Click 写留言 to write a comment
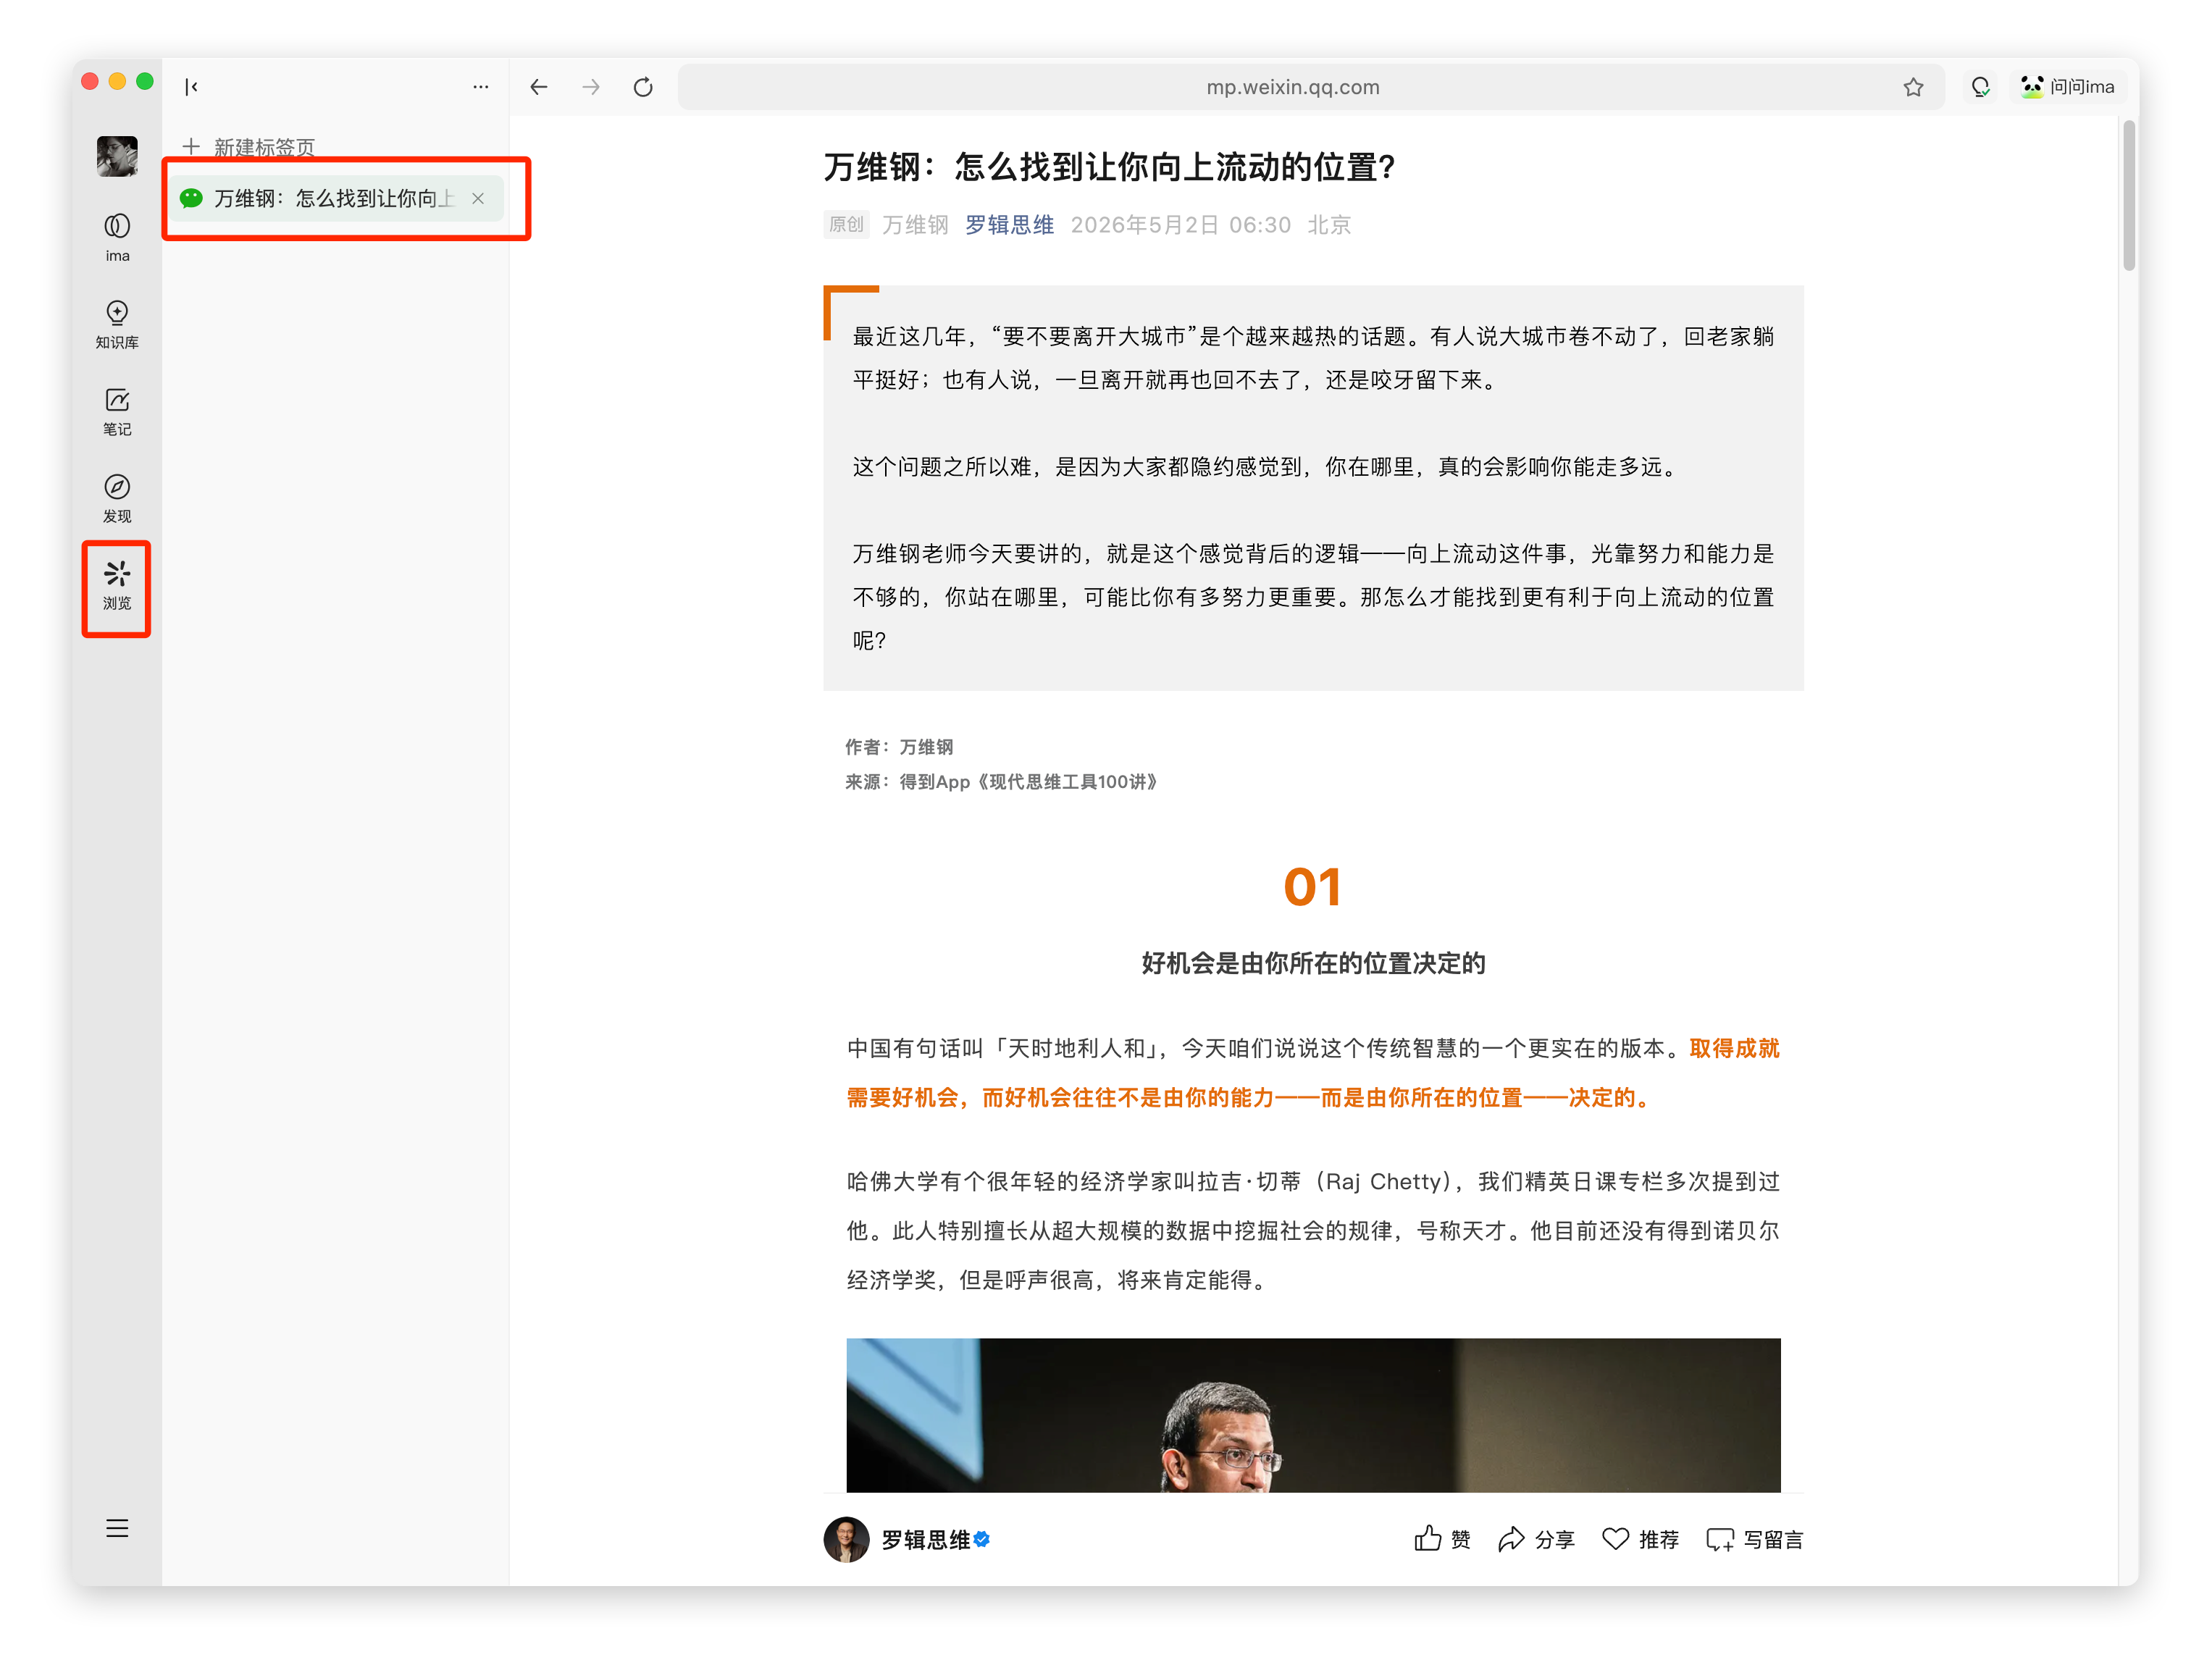This screenshot has height=1673, width=2212. (x=1754, y=1539)
